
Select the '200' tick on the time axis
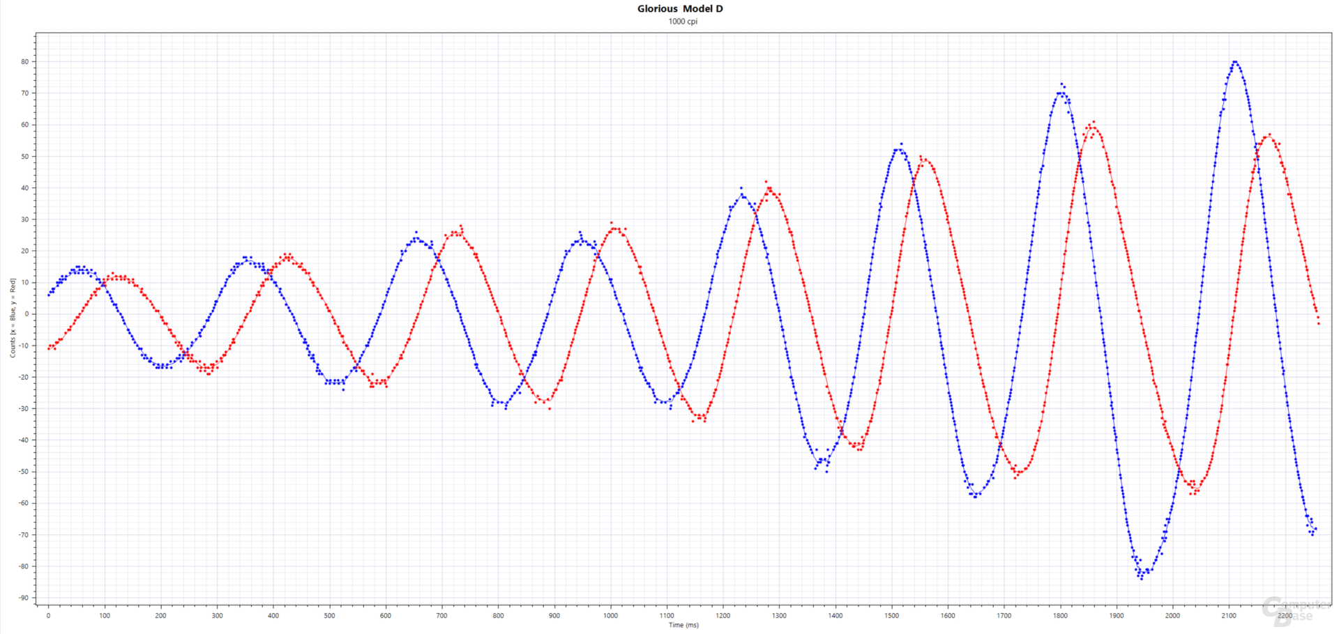point(160,616)
